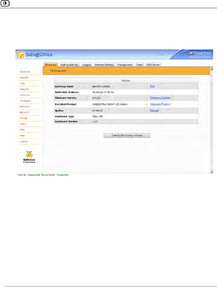Open Help in the sidebar
Screen dimensions: 217x287
(22, 136)
